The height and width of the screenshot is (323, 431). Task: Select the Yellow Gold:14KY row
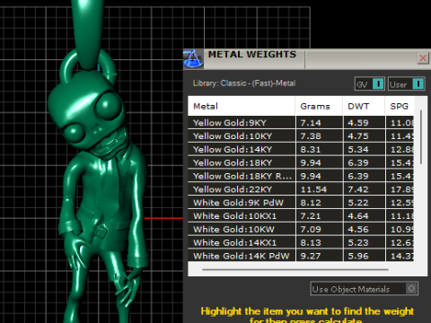tap(301, 150)
